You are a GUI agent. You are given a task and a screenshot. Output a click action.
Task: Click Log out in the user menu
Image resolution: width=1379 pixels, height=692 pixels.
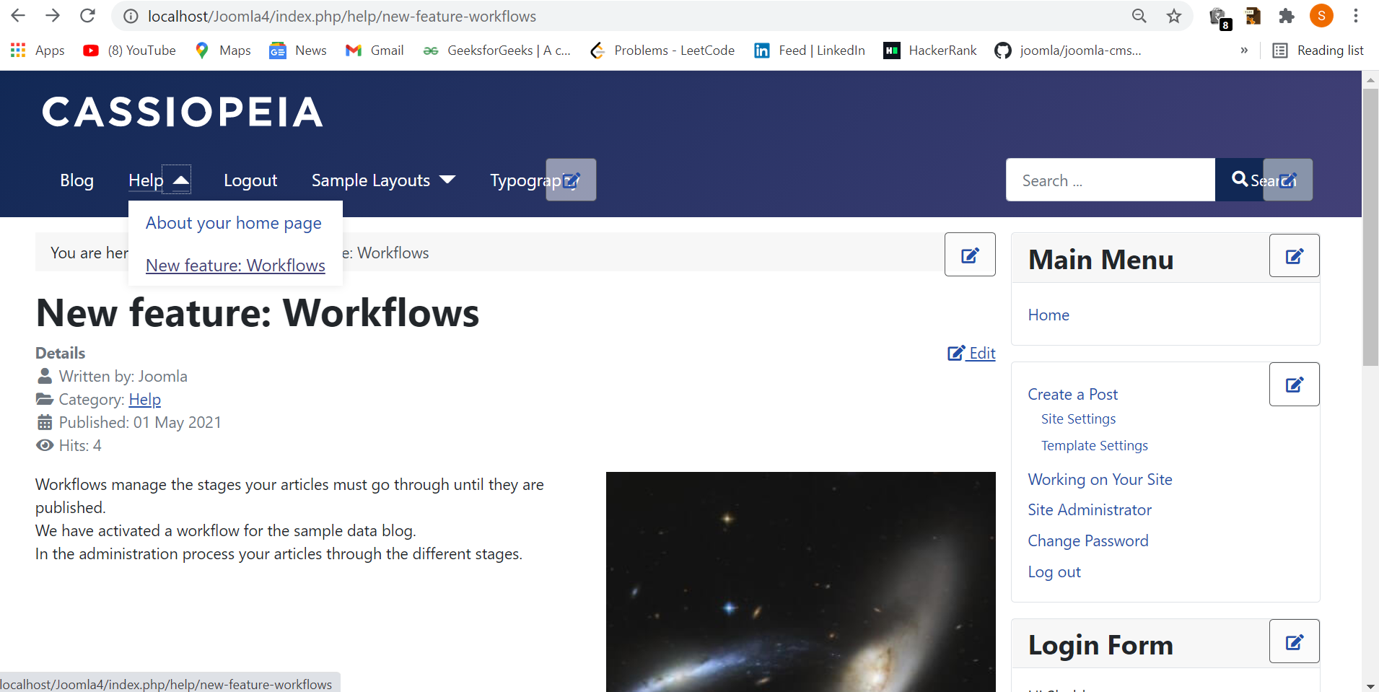1054,572
